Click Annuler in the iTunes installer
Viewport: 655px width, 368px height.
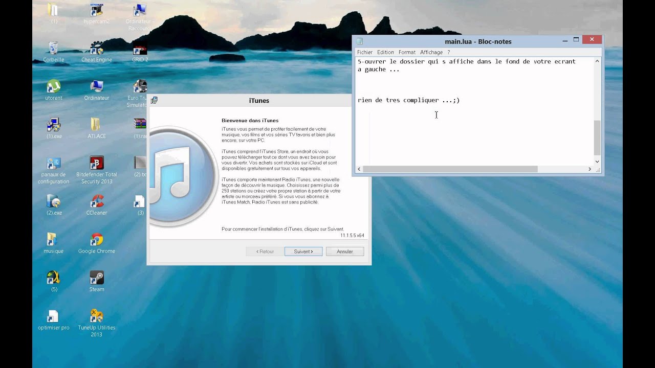pyautogui.click(x=345, y=251)
